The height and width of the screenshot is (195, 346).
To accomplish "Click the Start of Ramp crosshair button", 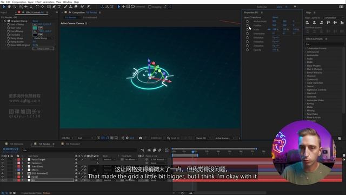I will point(35,24).
